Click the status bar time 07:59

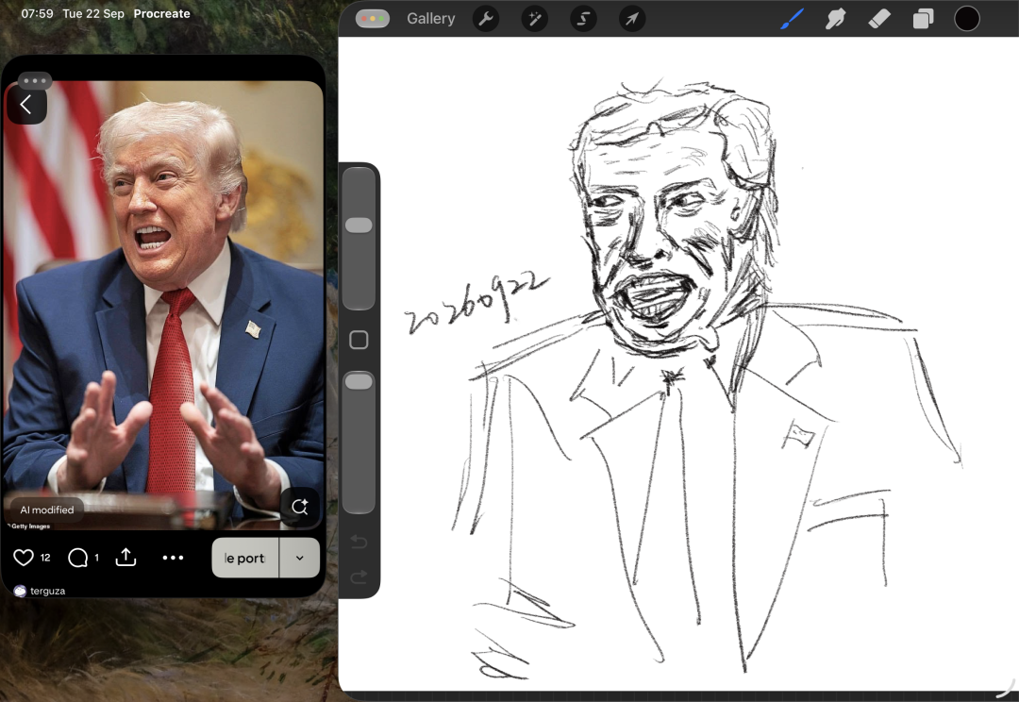(x=37, y=13)
